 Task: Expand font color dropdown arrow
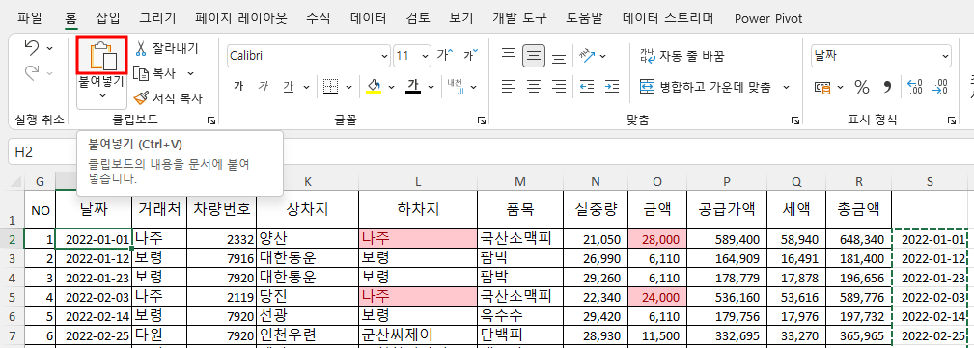coord(431,87)
